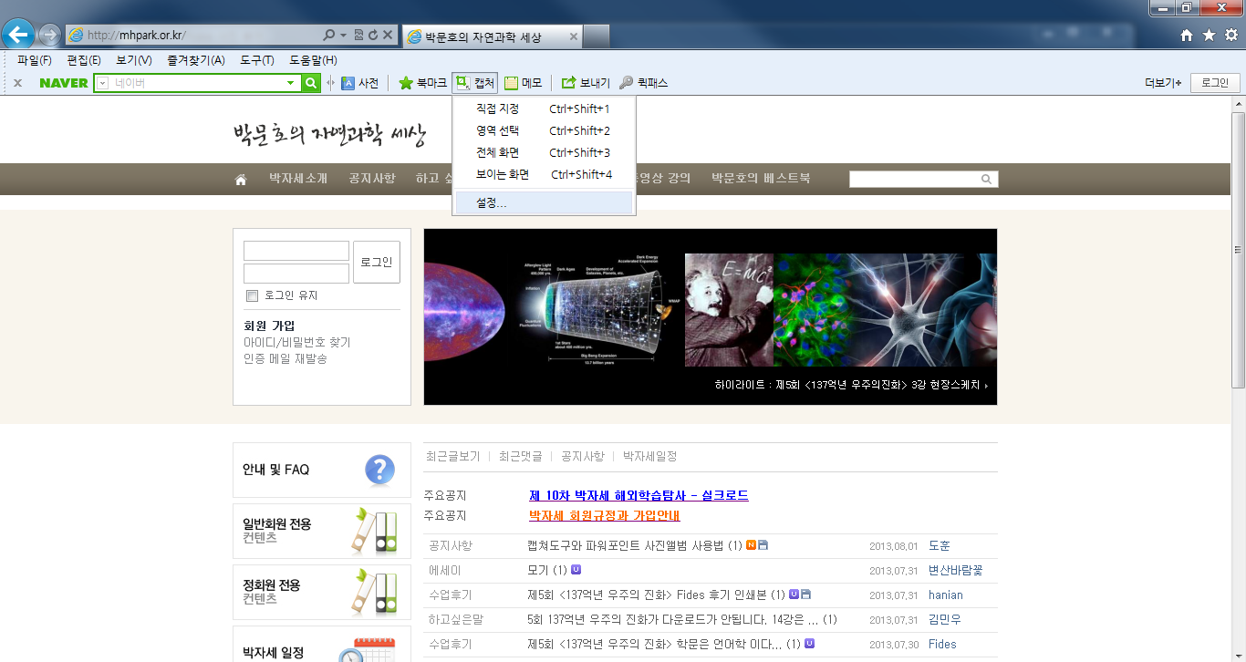Screen dimensions: 1246x662
Task: Click the Naver toolbar green search icon
Action: click(311, 83)
